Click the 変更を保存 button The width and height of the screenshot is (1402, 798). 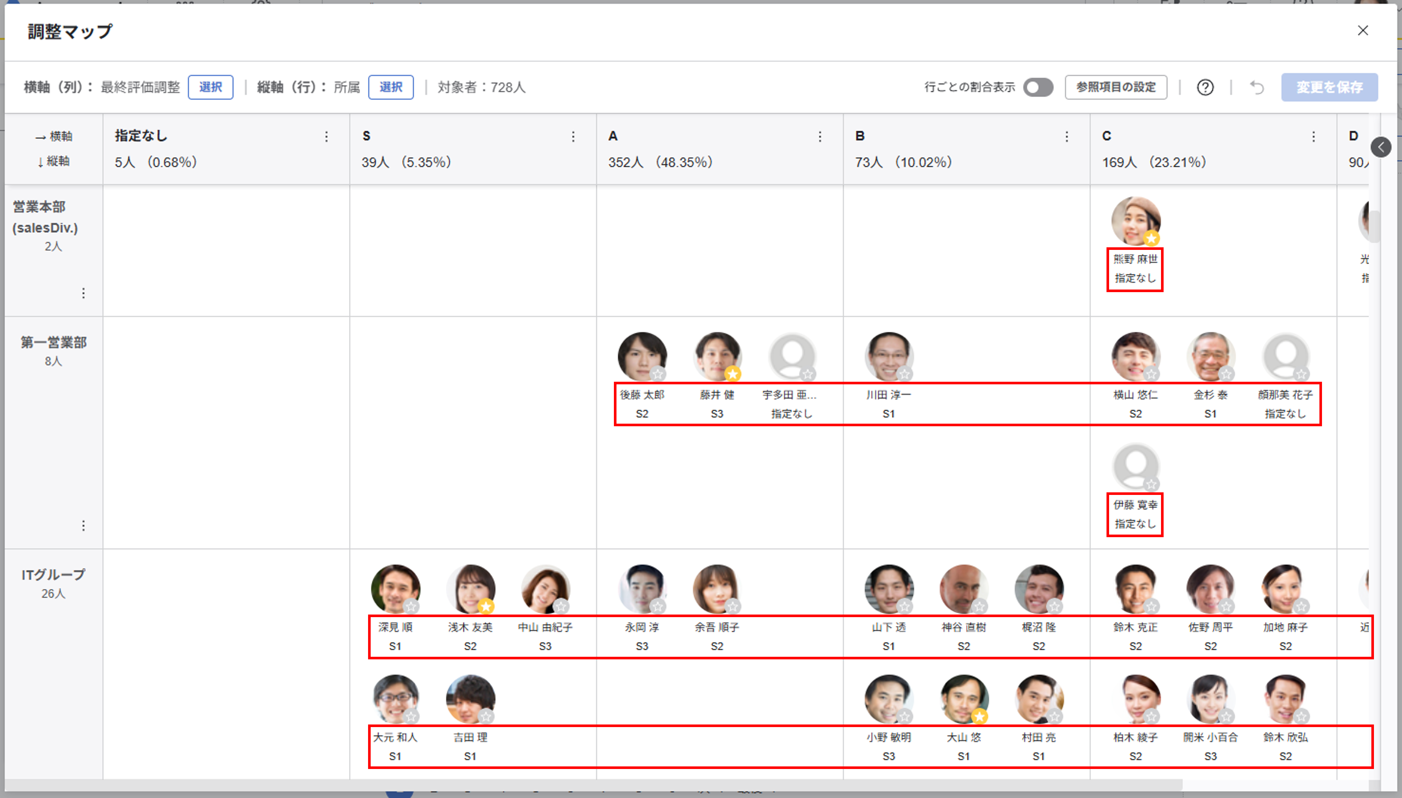point(1328,87)
